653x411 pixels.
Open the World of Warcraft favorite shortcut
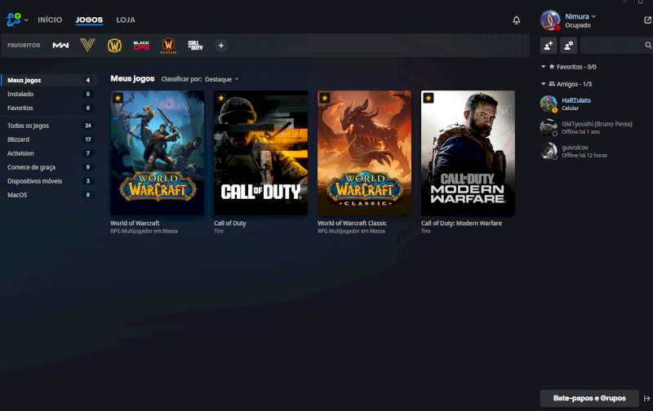[x=114, y=45]
